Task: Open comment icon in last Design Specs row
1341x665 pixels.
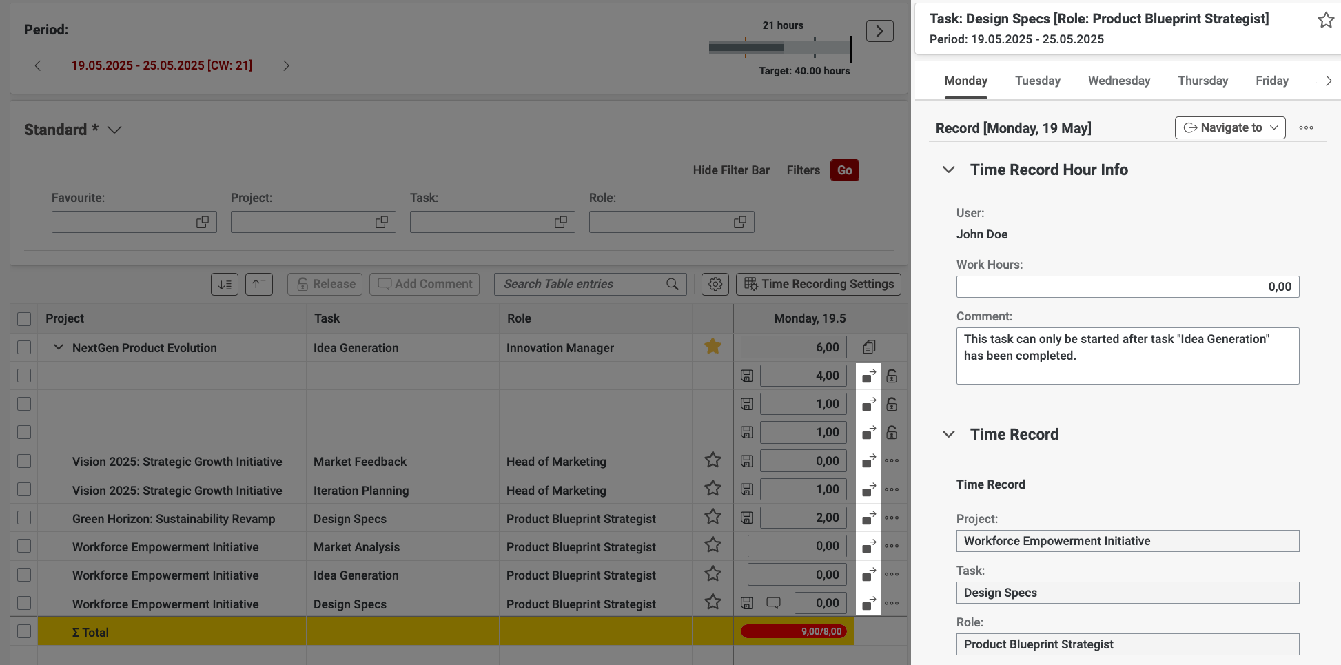Action: pos(774,603)
